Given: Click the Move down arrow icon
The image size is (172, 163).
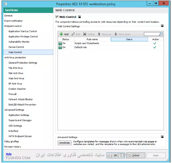Looking at the screenshot, I should (x=116, y=34).
